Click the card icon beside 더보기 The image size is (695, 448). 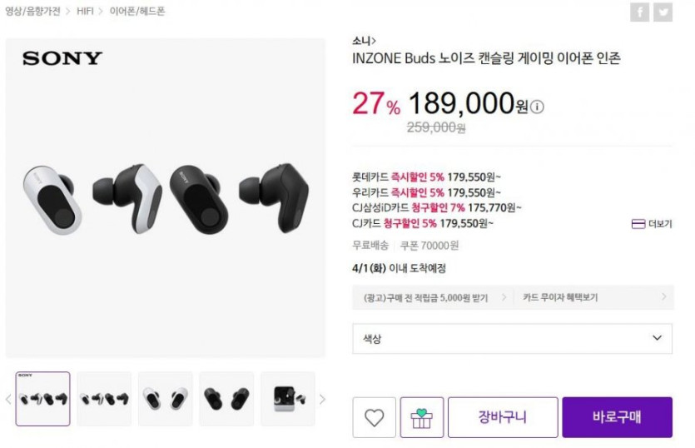click(x=638, y=224)
